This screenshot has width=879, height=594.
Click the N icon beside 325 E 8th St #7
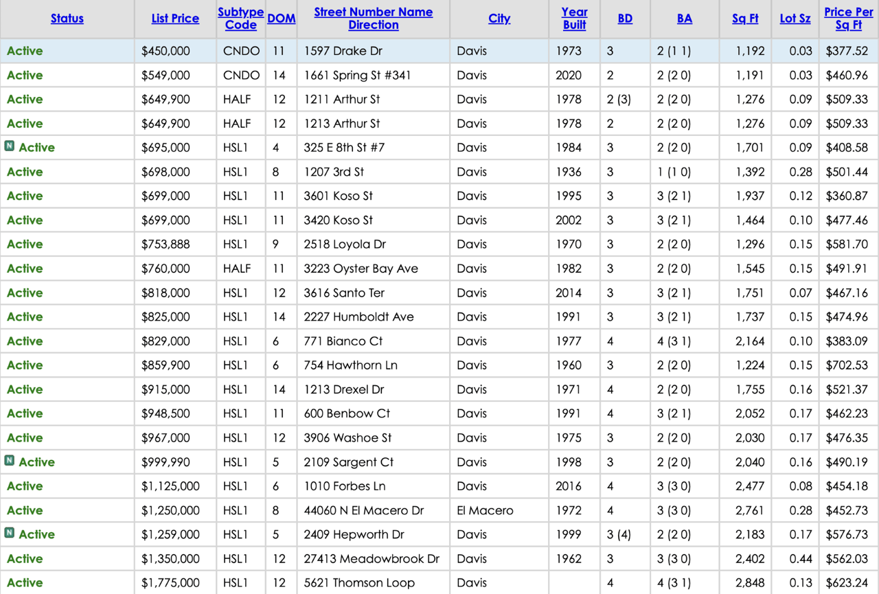pyautogui.click(x=10, y=146)
